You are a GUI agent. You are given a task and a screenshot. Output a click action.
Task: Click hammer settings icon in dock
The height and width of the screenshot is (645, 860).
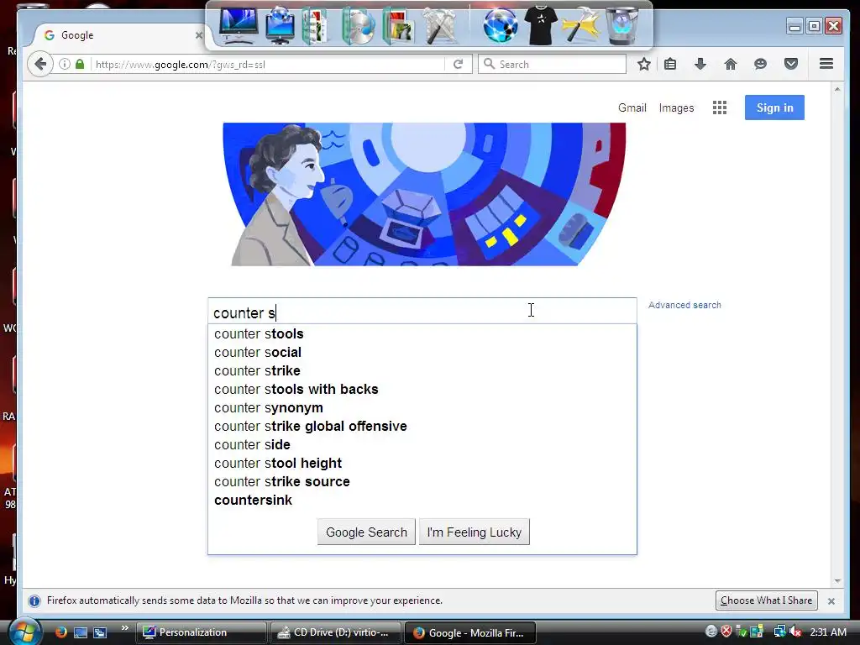579,25
